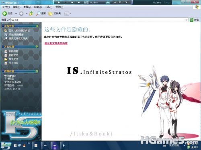Click the IS start button on taskbar
The image size is (201, 150).
pyautogui.click(x=6, y=146)
